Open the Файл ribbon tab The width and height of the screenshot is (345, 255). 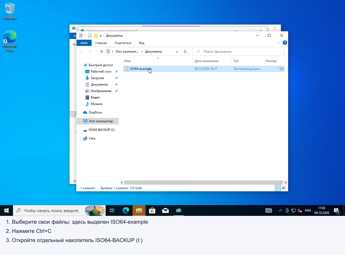[x=84, y=43]
